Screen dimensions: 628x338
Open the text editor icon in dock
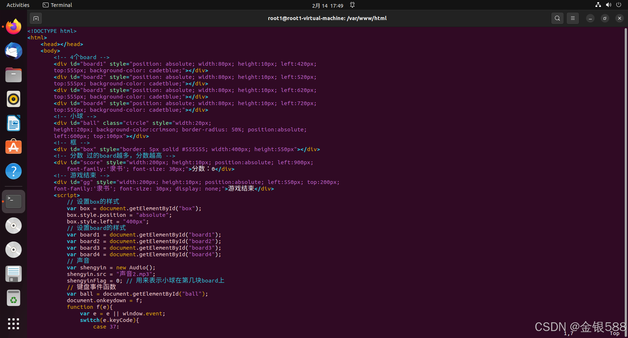[14, 274]
